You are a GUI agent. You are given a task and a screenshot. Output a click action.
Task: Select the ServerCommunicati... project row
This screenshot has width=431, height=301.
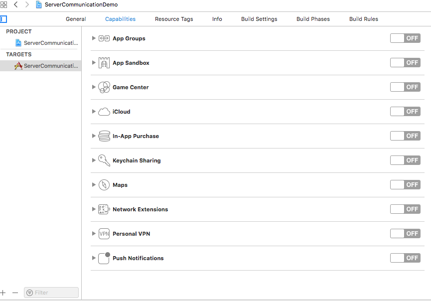coord(41,43)
